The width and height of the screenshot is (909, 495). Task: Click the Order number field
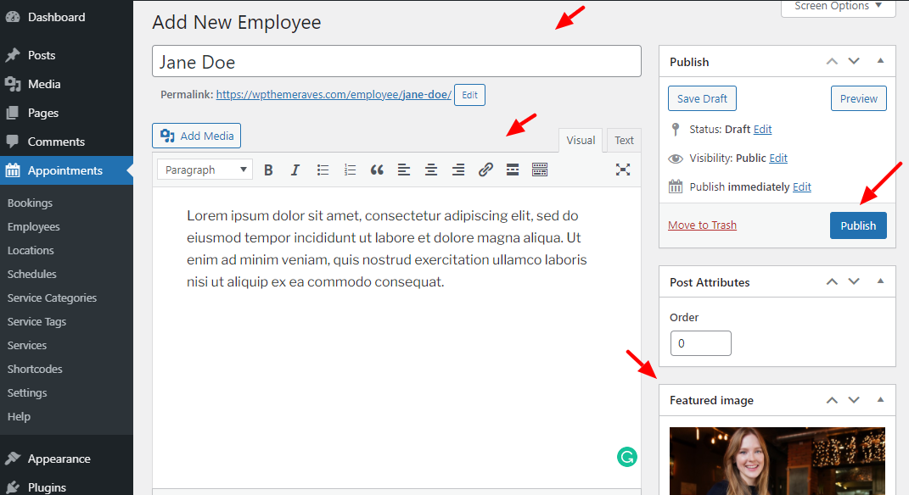(x=701, y=343)
